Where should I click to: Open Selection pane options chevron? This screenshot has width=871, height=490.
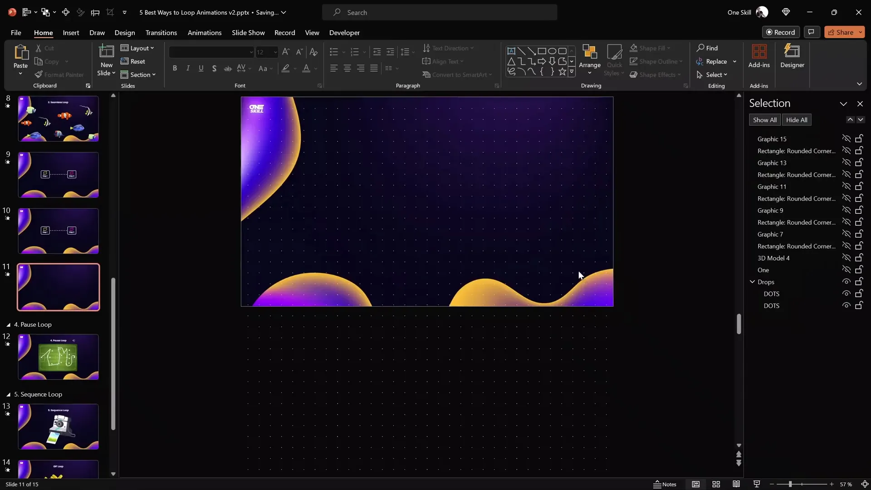843,104
